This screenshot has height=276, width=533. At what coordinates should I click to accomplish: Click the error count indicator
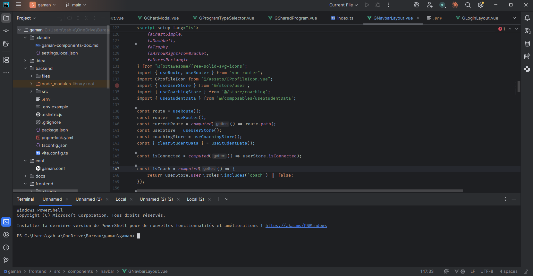pos(502,29)
